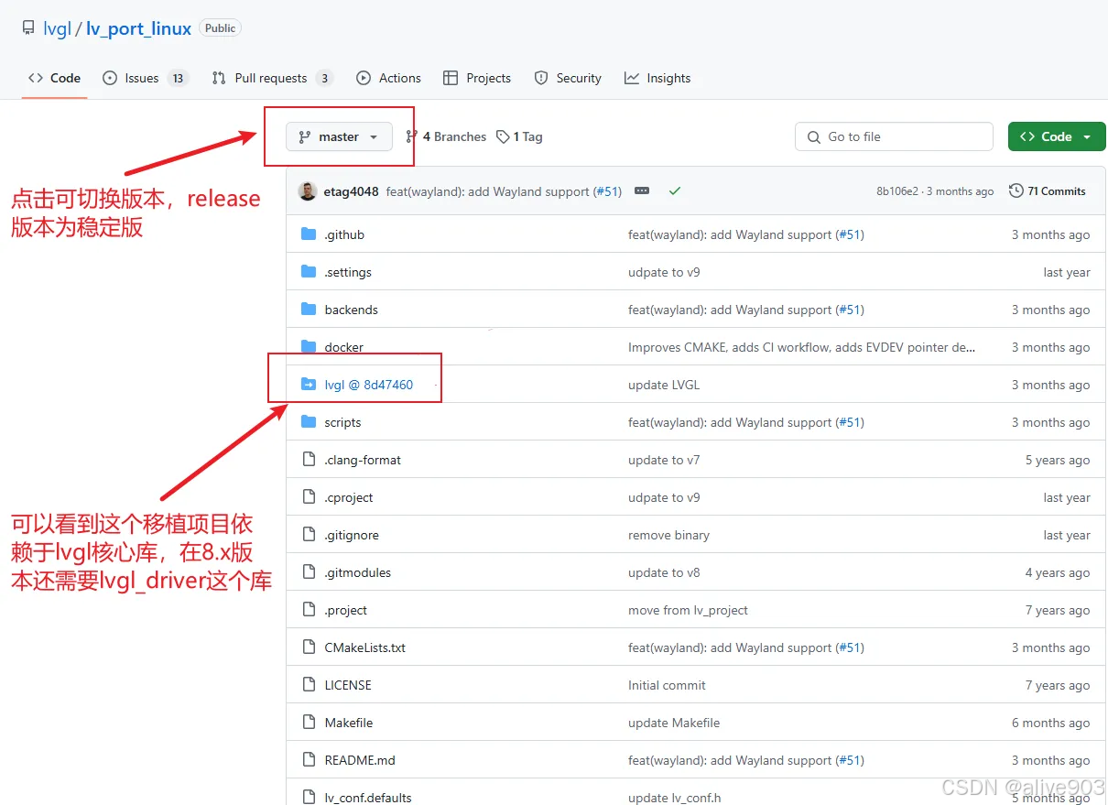This screenshot has height=805, width=1108.
Task: Open the Pull requests tab
Action: [272, 78]
